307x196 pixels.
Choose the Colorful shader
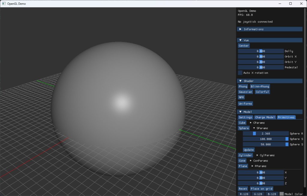pos(262,92)
